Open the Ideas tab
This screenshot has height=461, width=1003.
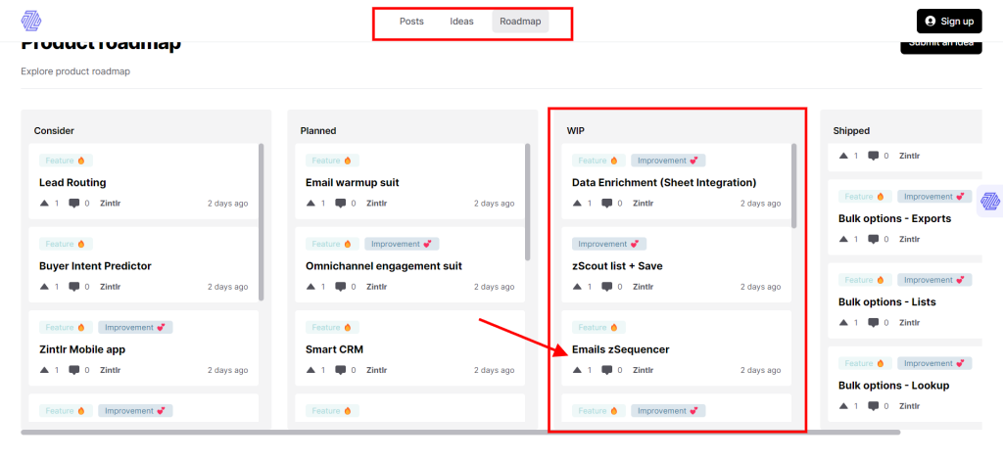coord(462,22)
